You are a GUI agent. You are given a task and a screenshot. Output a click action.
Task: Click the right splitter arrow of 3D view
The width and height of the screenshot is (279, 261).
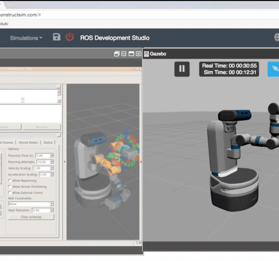(x=141, y=162)
